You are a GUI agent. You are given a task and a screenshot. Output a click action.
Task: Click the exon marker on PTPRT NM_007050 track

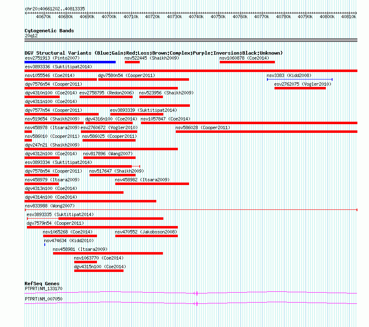pos(197,303)
